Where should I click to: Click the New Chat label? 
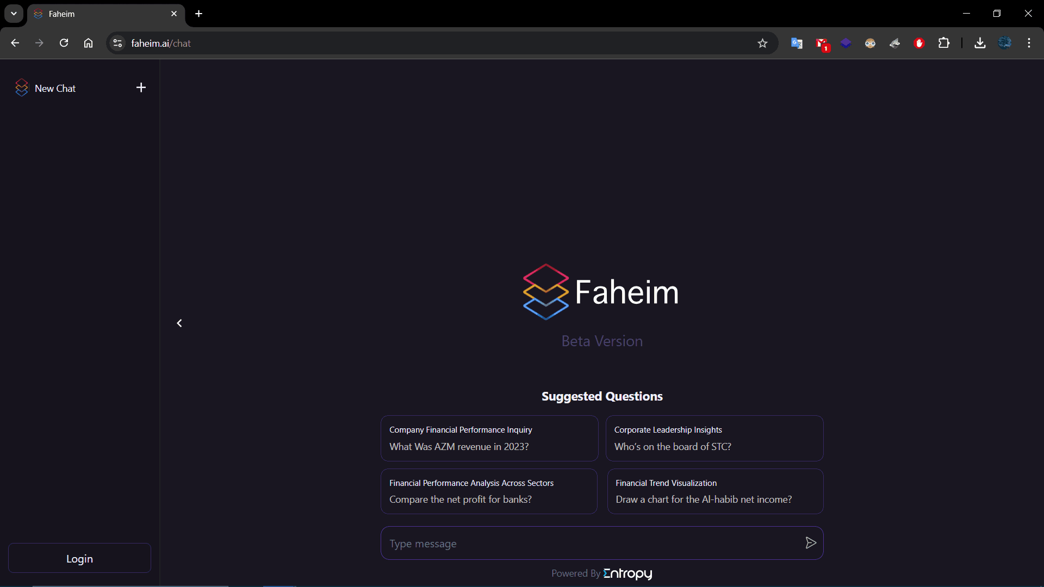click(x=55, y=88)
